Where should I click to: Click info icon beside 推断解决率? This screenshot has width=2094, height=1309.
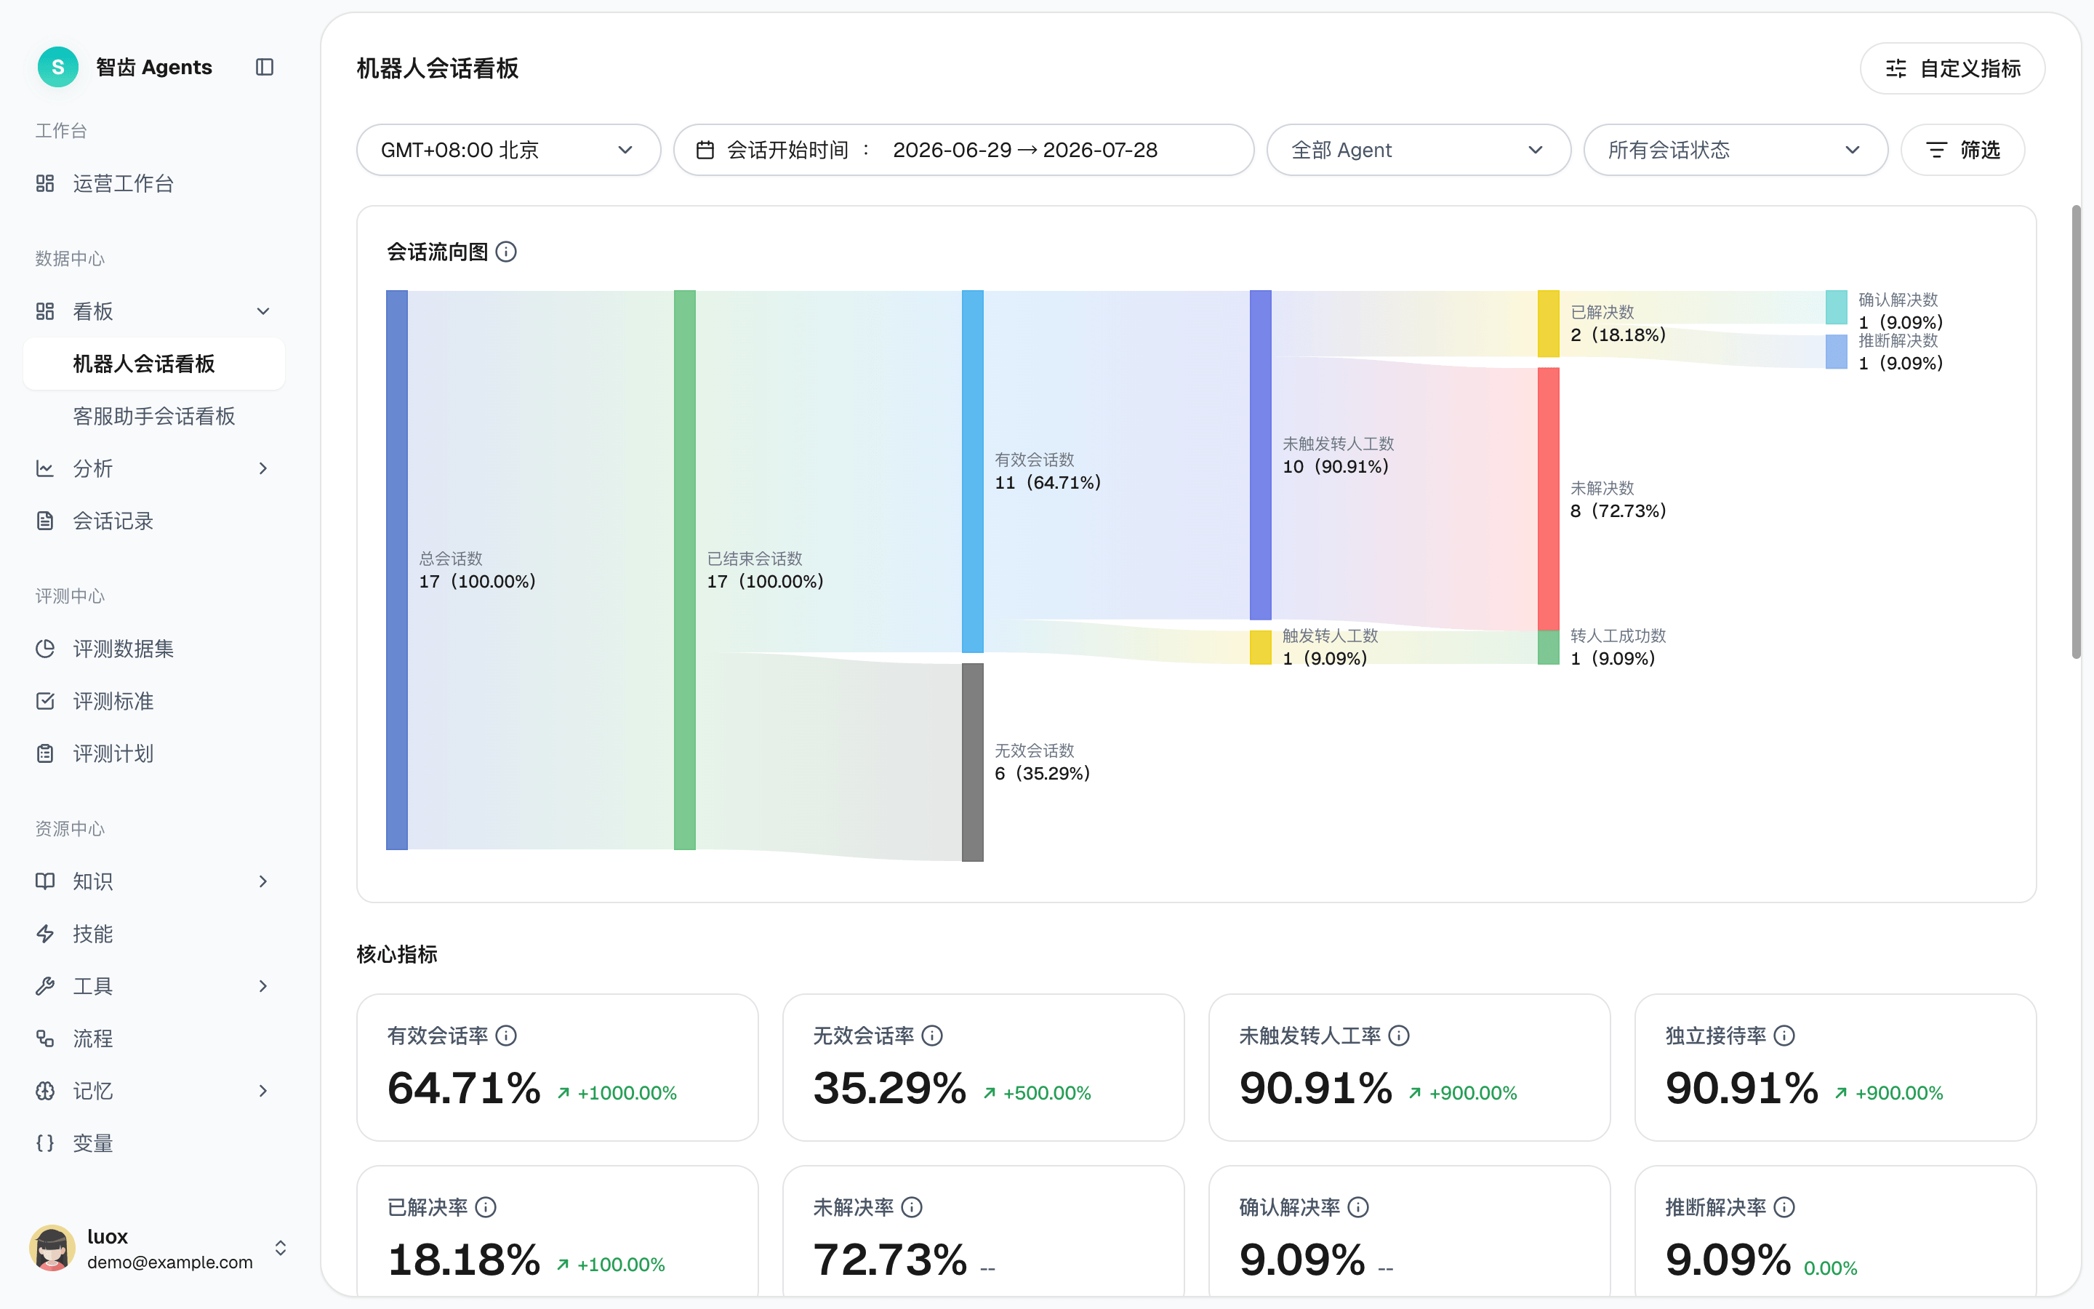tap(1784, 1207)
